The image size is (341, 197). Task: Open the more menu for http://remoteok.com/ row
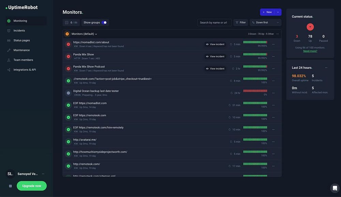click(x=273, y=166)
